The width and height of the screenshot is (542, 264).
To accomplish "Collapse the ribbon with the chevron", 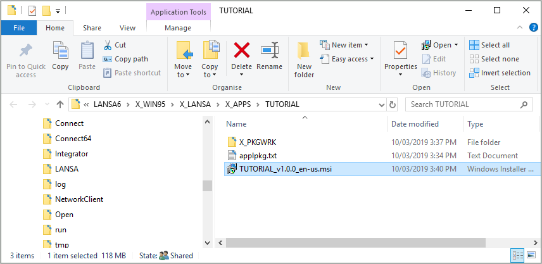I will tap(520, 28).
